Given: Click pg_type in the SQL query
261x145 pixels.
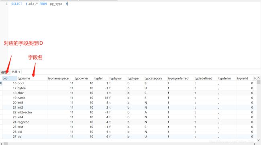Looking at the screenshot, I should (x=56, y=4).
